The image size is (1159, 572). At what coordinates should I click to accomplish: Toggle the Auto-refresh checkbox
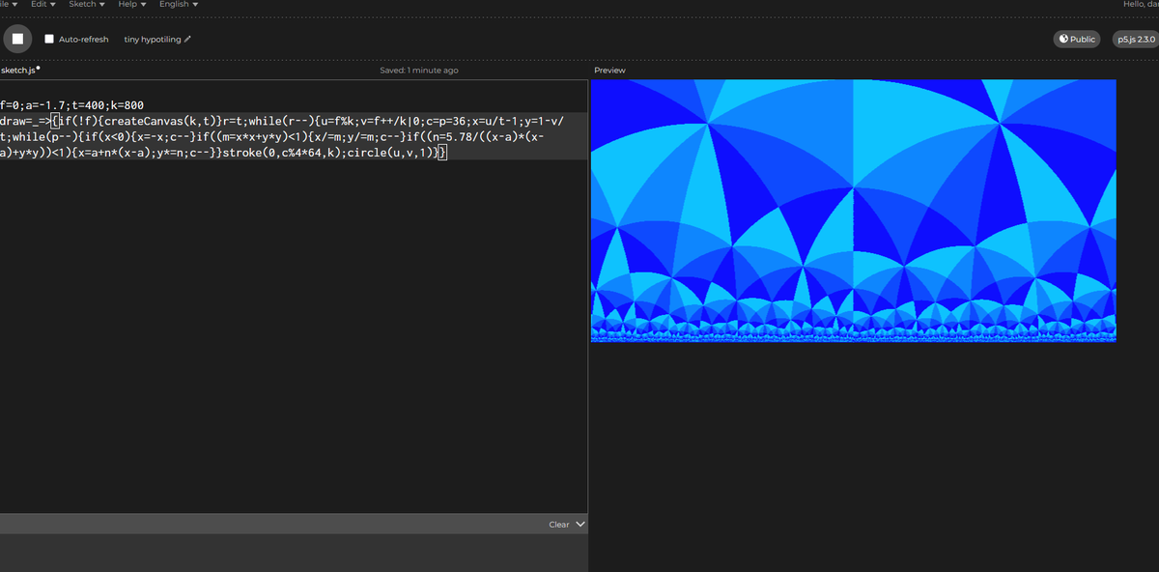(49, 40)
